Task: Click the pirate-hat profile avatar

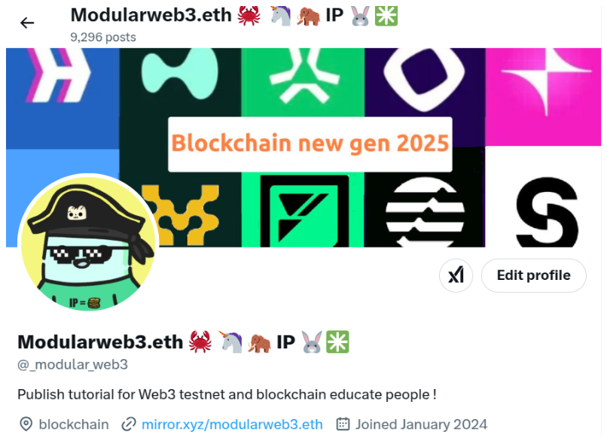Action: 88,243
